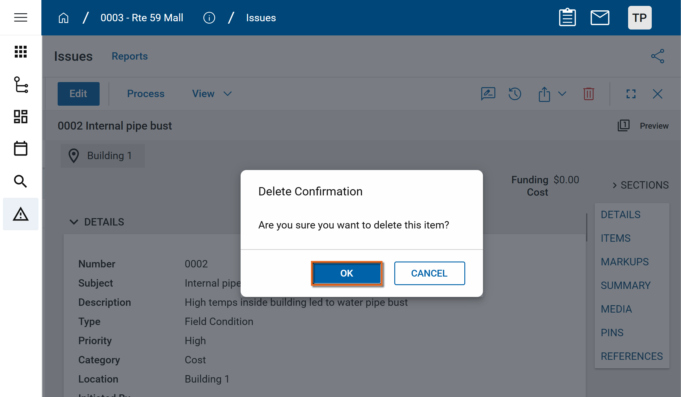Click the red trash delete icon

(588, 94)
